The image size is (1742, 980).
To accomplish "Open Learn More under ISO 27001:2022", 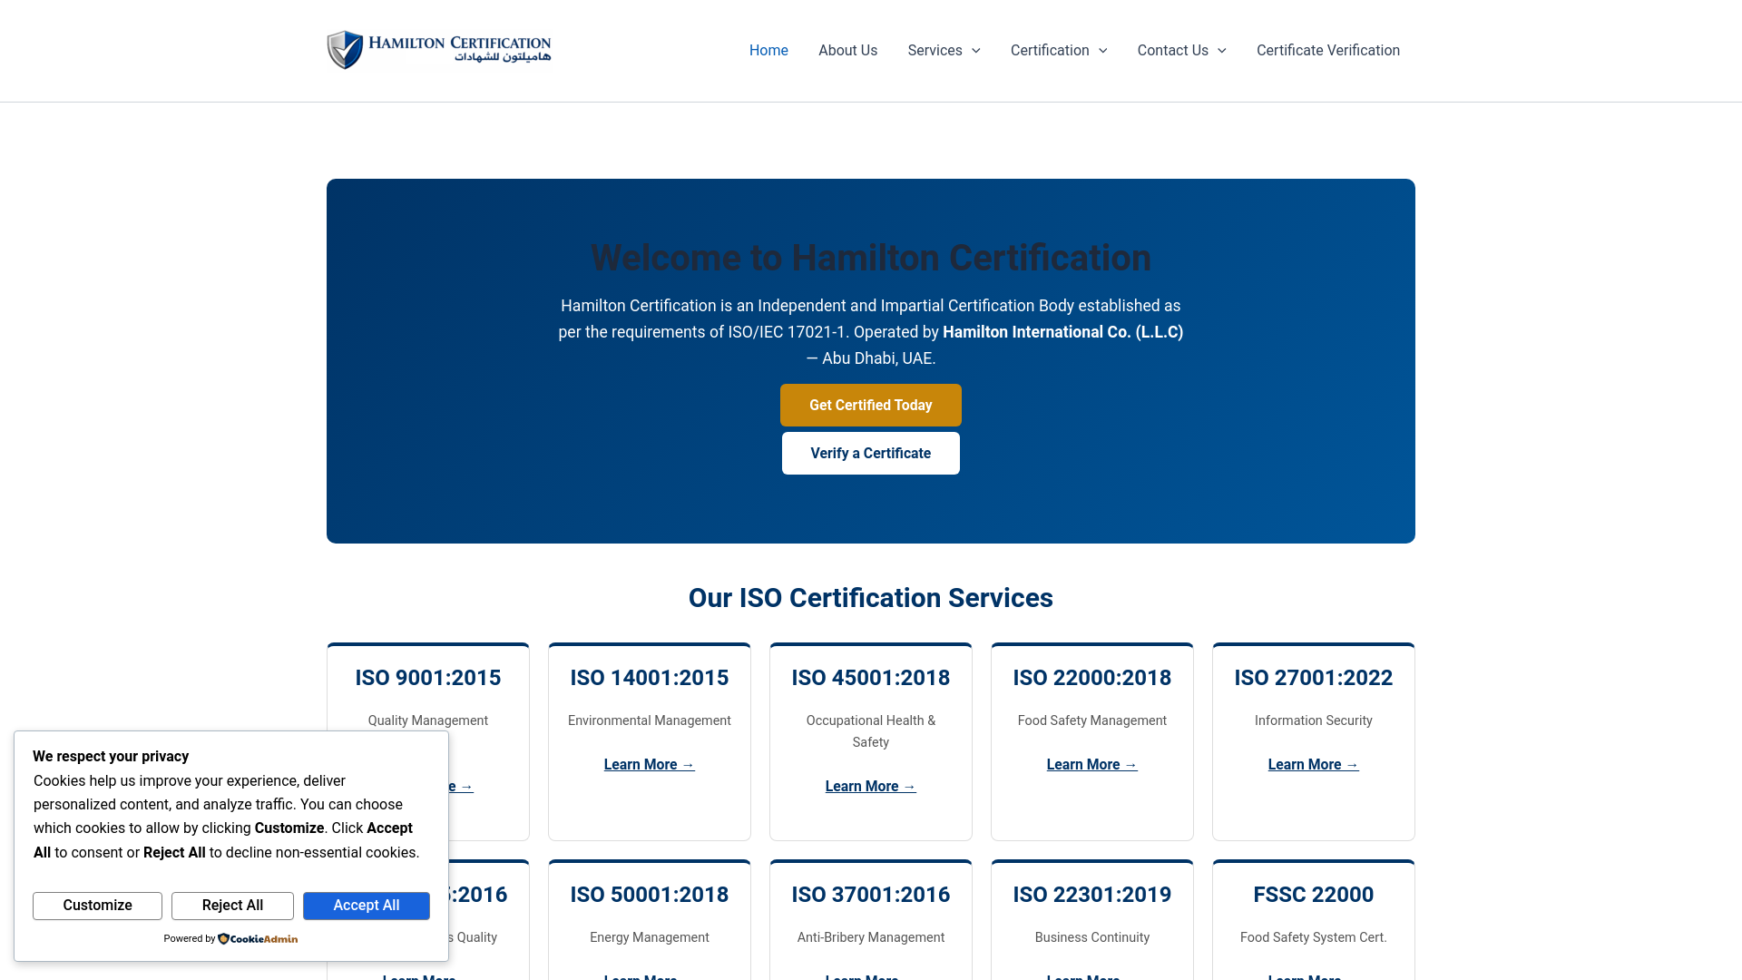I will tap(1314, 765).
